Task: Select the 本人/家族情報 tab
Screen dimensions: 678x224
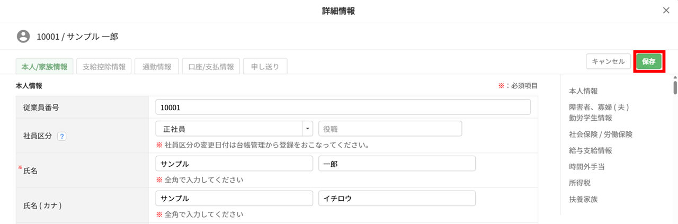Action: pyautogui.click(x=44, y=67)
